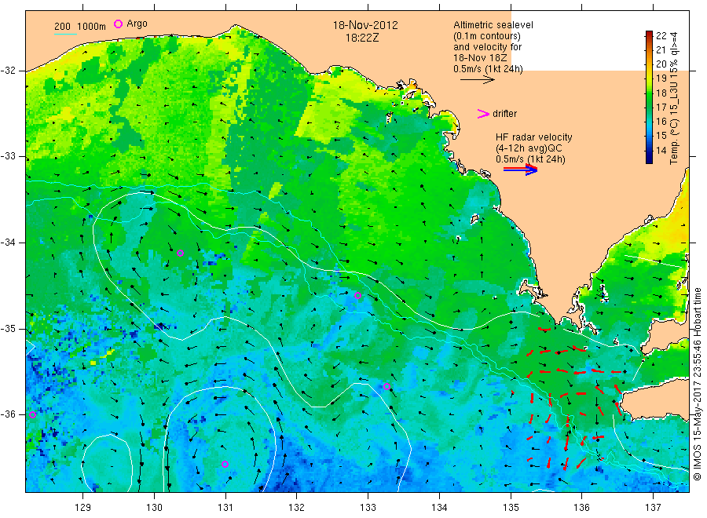707x518 pixels.
Task: Click longitude axis label 137
Action: (x=653, y=507)
